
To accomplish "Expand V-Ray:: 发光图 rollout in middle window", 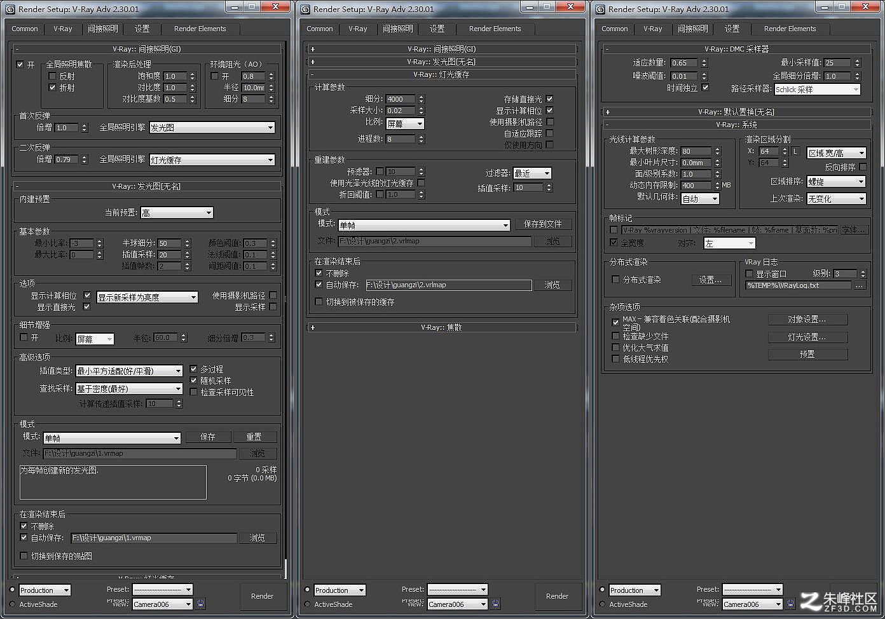I will (442, 62).
